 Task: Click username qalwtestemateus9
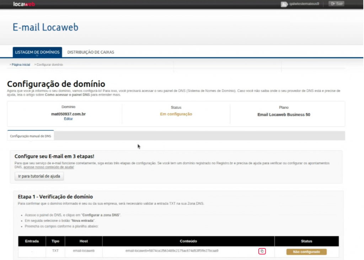(x=304, y=4)
